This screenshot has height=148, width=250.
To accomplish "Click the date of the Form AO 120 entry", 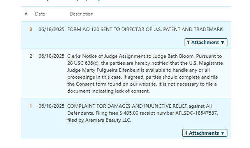I will [x=51, y=29].
